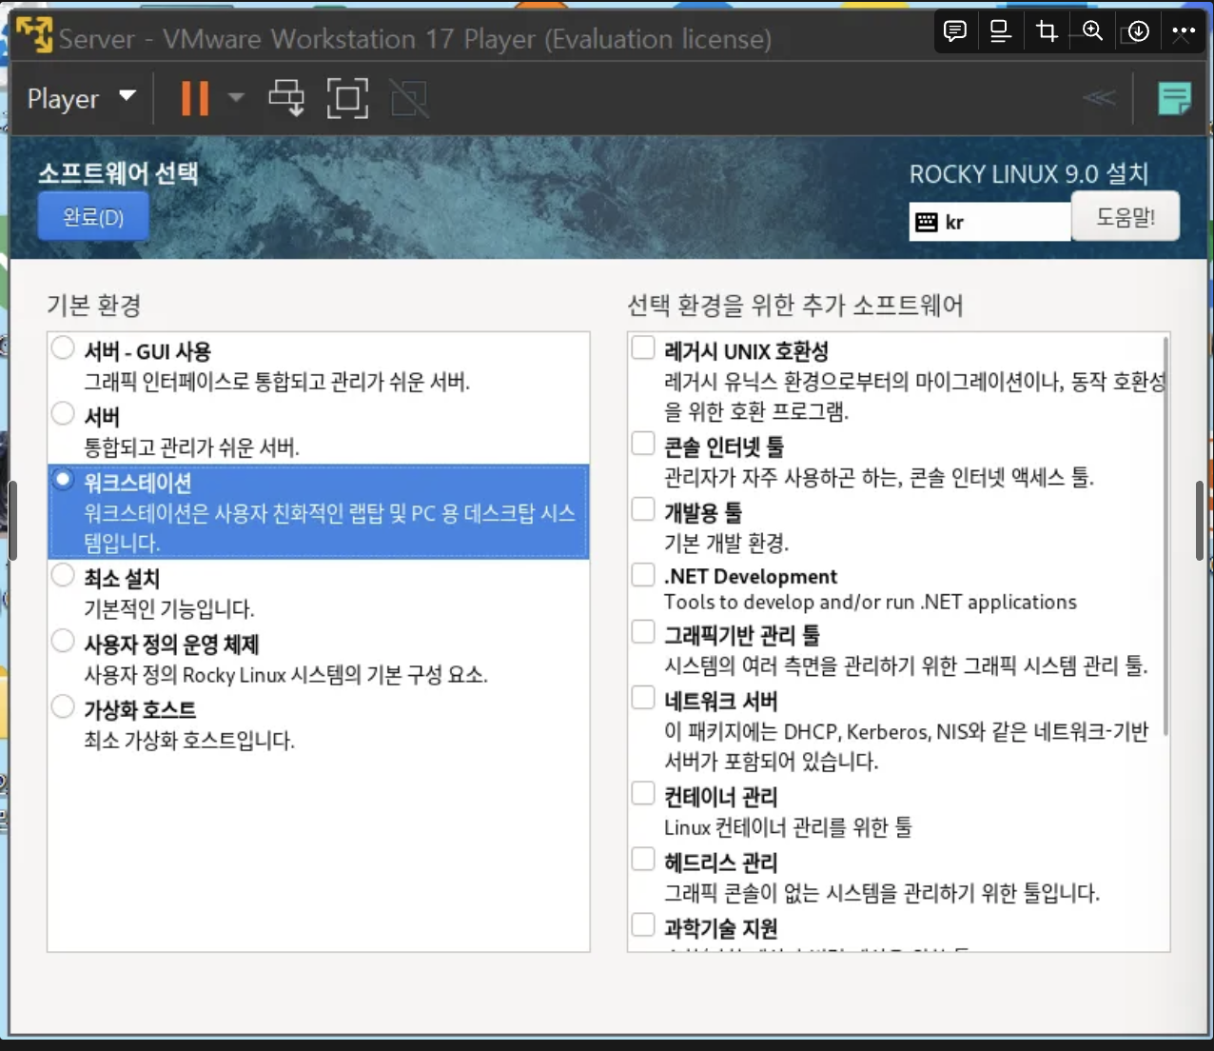
Task: Click the '기본 개발 환경.' description
Action: [727, 544]
